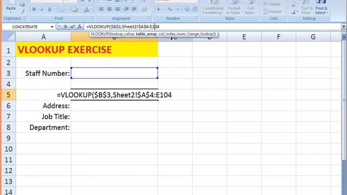
Task: Open the Number dialog launcher
Action: 196,18
